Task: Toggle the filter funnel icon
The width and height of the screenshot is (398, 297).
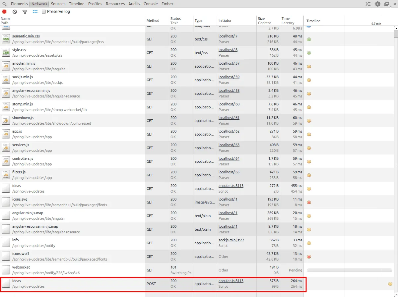Action: pos(25,12)
